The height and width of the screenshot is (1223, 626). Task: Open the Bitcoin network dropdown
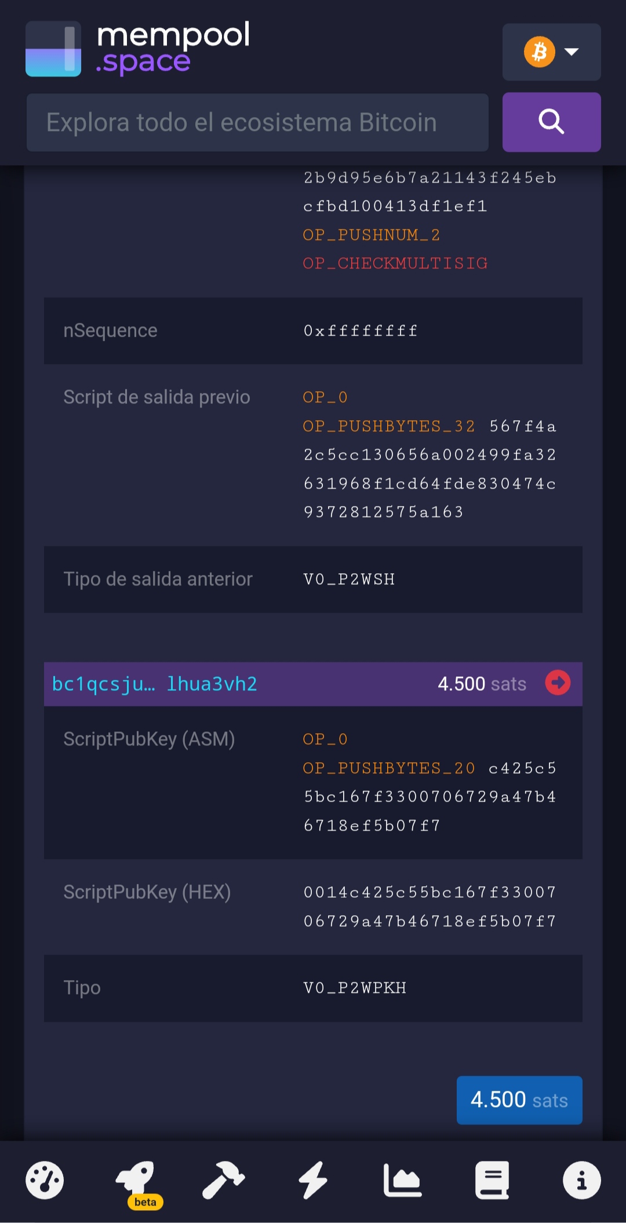click(551, 52)
